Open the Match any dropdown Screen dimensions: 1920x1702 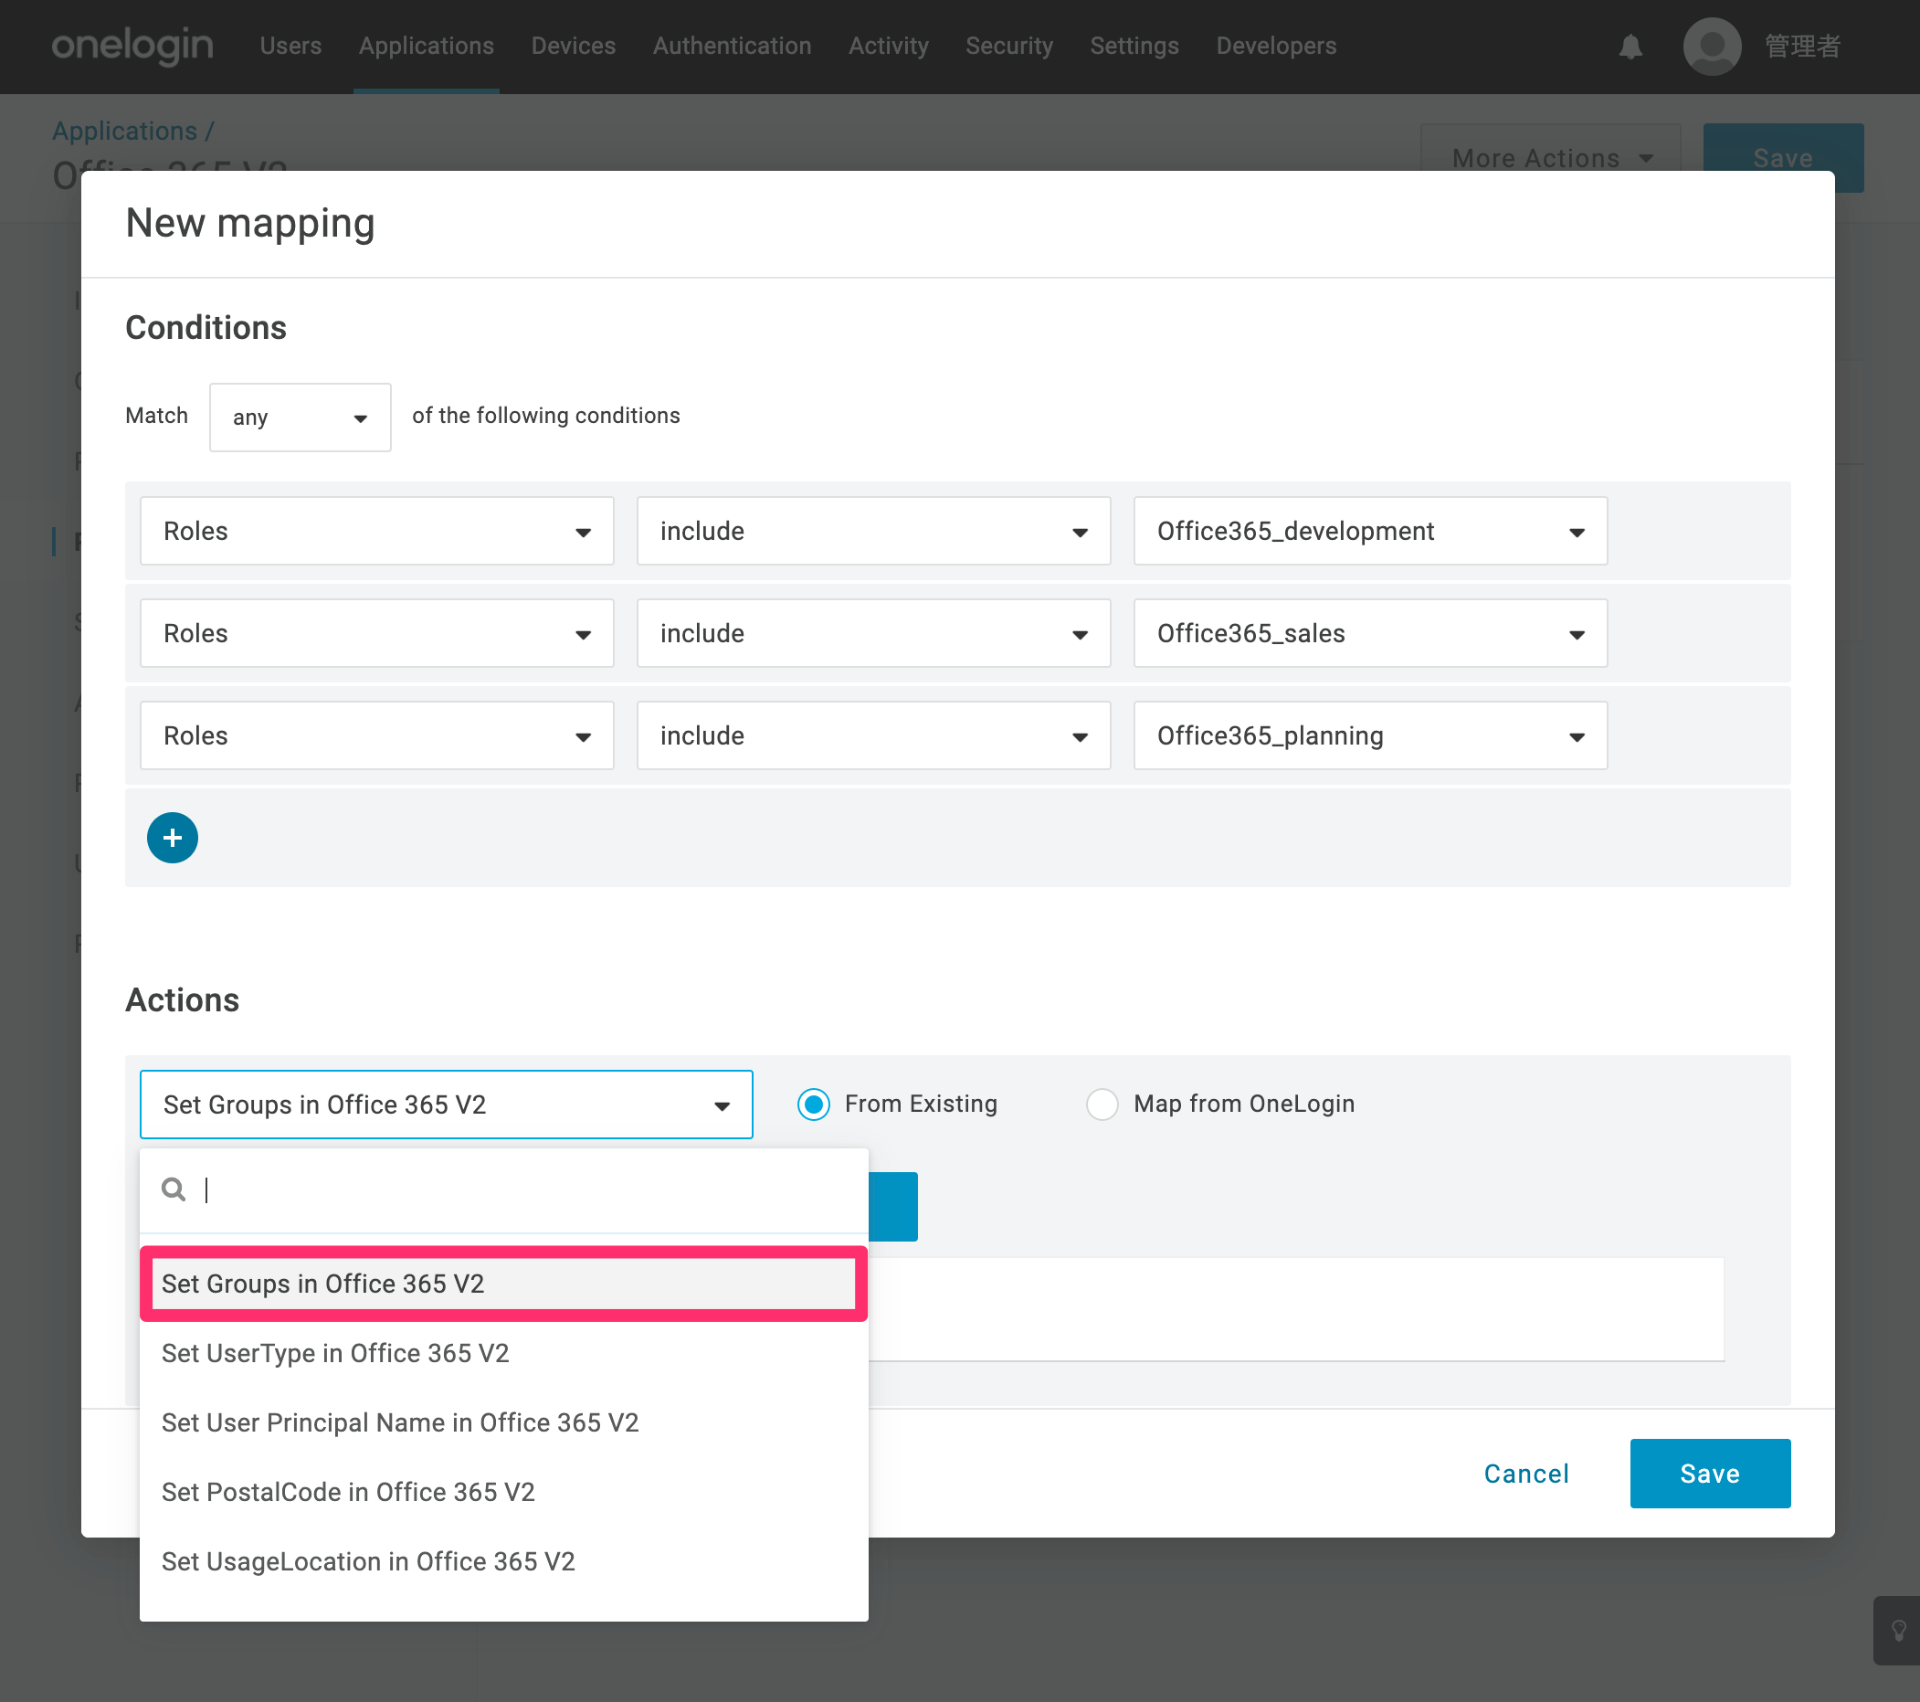click(300, 417)
